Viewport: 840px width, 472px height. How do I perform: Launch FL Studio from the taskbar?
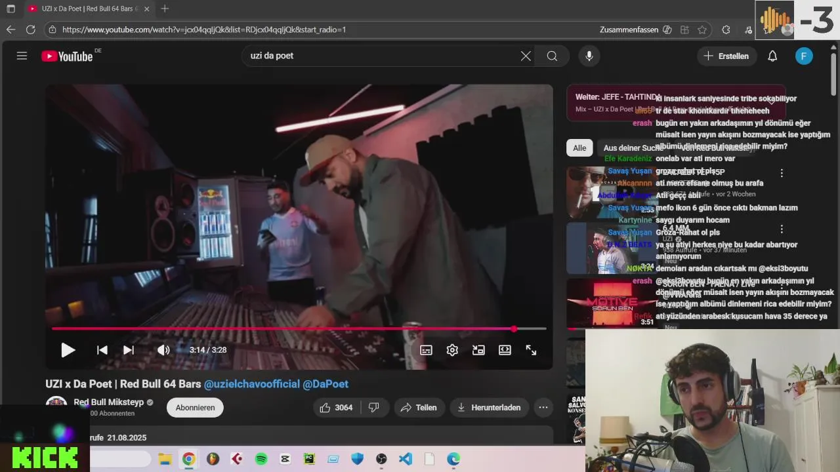(213, 459)
